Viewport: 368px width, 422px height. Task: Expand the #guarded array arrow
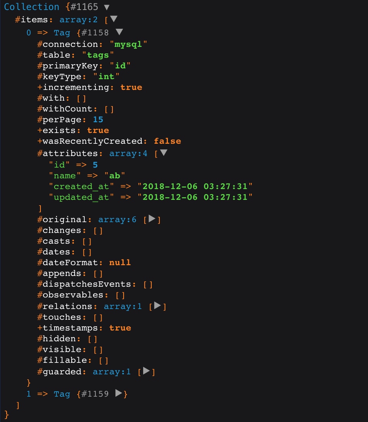pyautogui.click(x=146, y=370)
